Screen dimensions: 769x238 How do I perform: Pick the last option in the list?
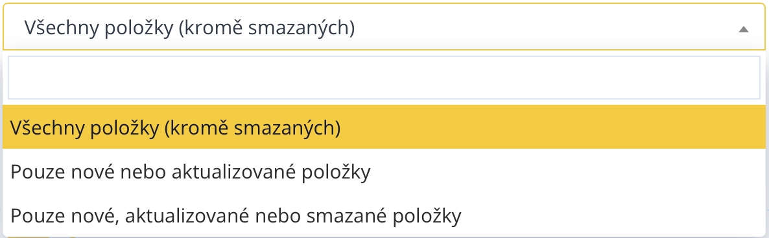tap(384, 215)
